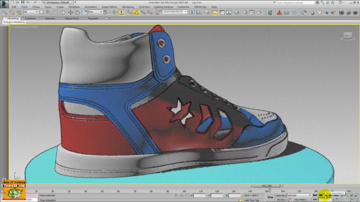Select the Select and Scale tool

click(x=84, y=12)
